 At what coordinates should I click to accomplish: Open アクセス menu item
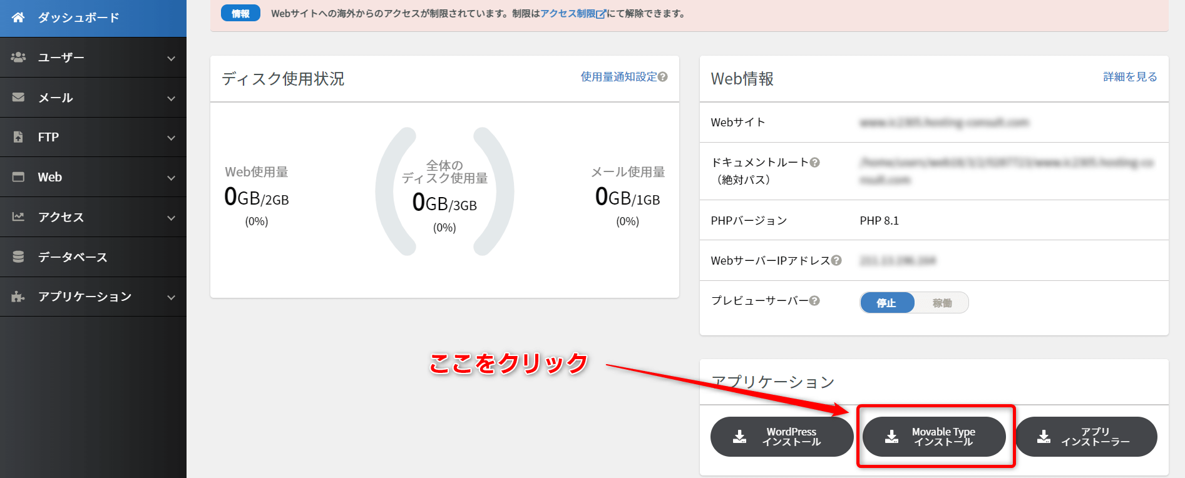tap(93, 217)
